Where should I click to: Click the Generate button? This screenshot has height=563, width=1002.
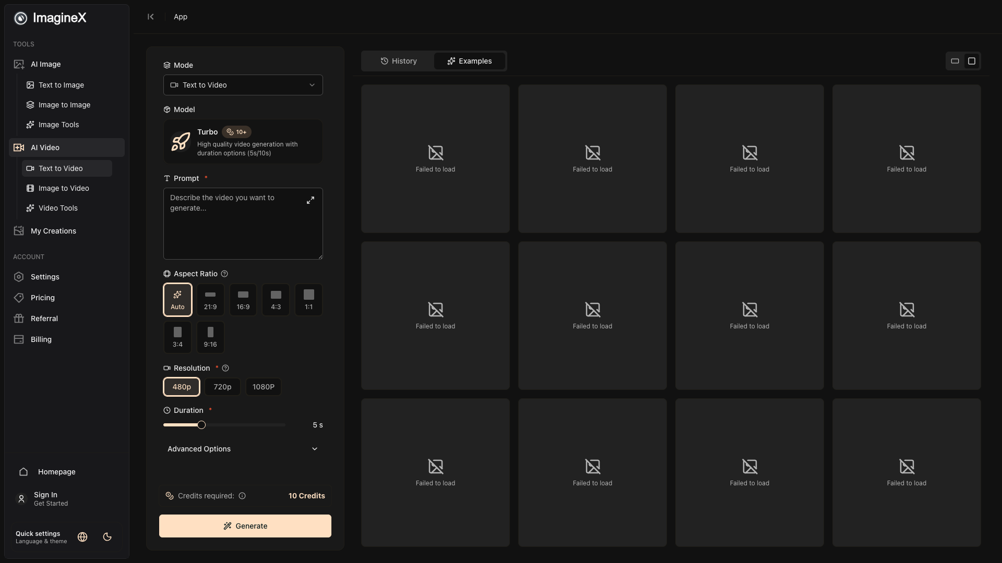(x=245, y=526)
